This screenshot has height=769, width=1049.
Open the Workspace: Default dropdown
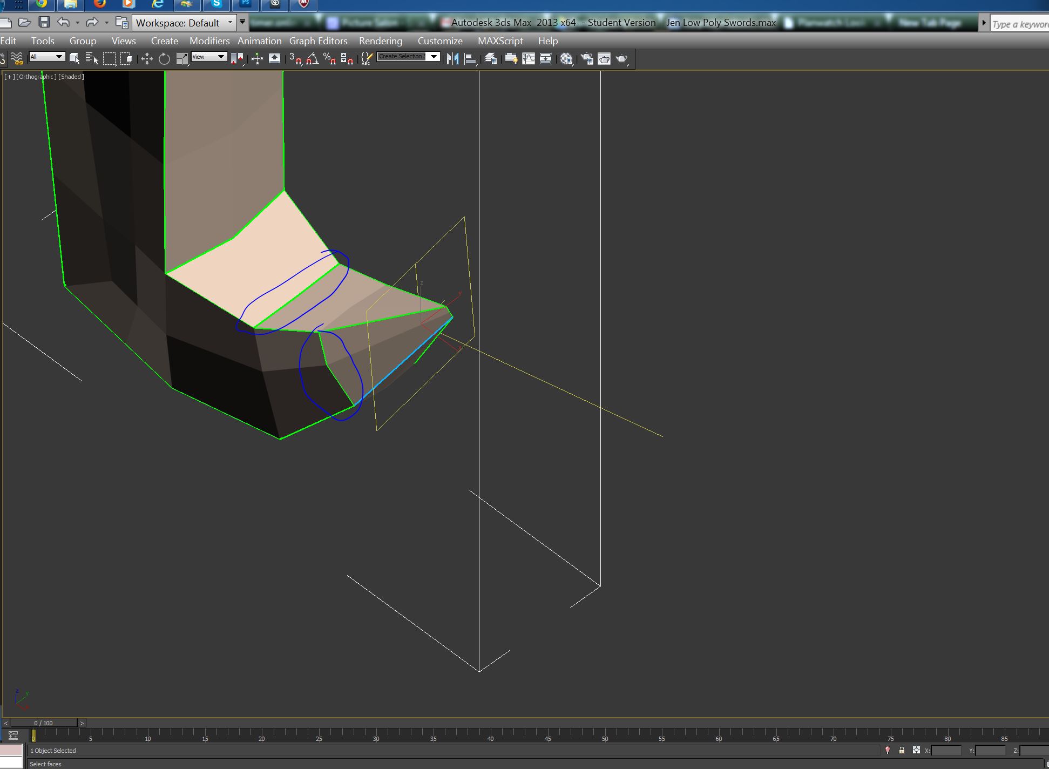point(184,23)
